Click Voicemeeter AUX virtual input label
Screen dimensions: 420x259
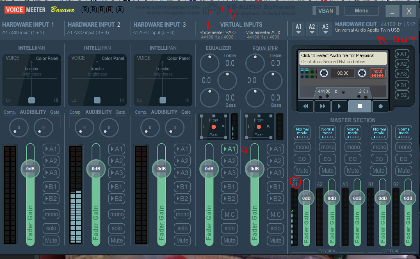(x=263, y=32)
